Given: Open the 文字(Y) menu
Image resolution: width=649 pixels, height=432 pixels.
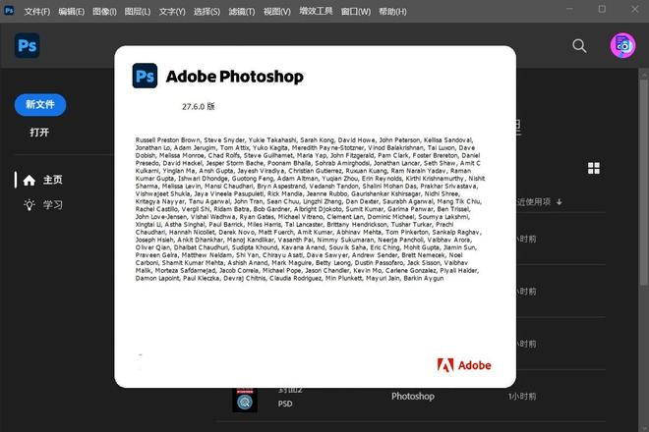Looking at the screenshot, I should (x=172, y=12).
